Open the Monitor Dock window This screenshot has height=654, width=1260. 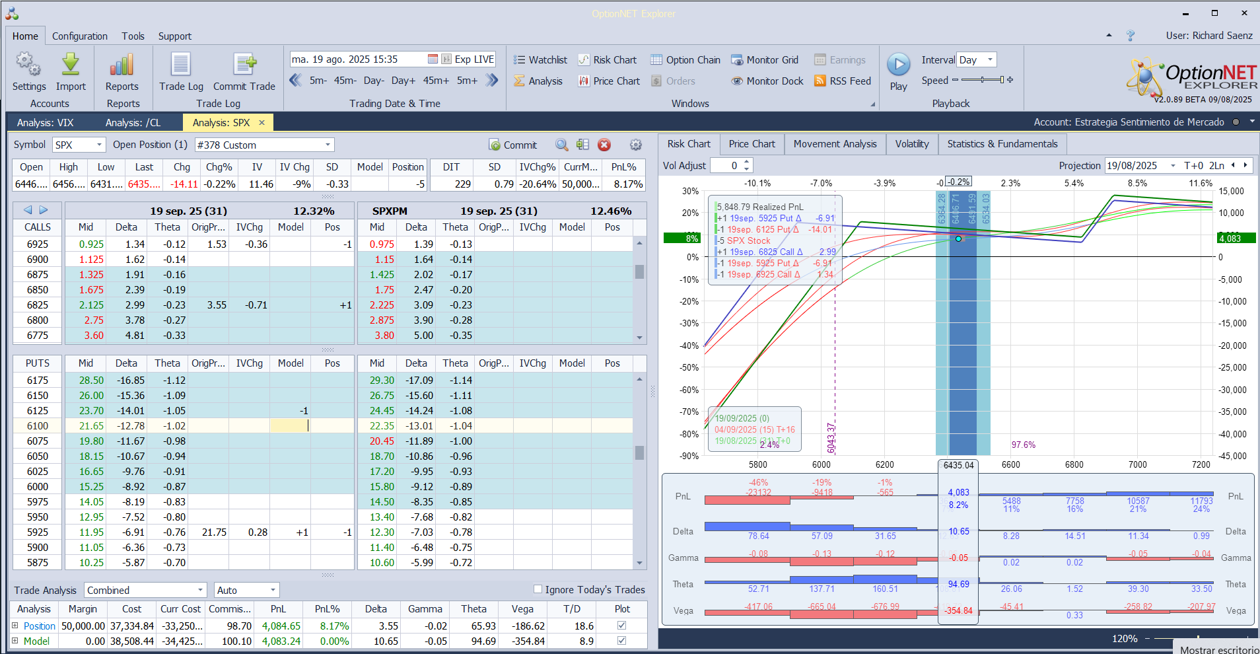(x=767, y=81)
